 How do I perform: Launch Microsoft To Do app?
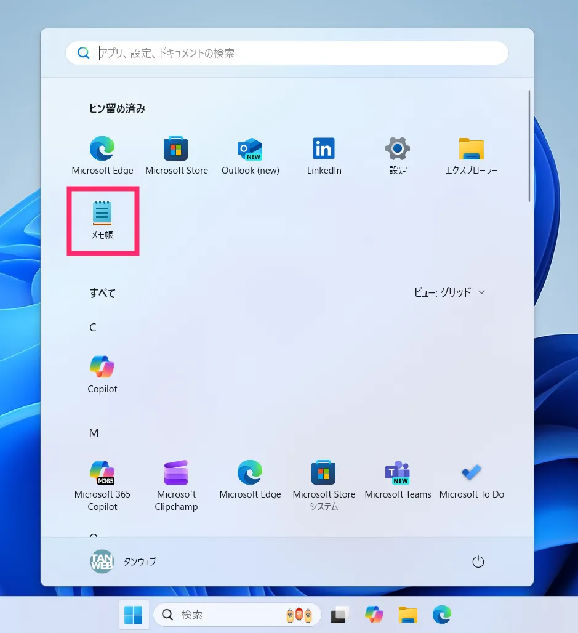pos(472,480)
